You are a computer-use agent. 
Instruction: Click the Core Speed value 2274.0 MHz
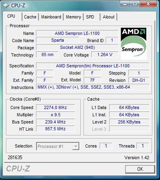(56, 107)
